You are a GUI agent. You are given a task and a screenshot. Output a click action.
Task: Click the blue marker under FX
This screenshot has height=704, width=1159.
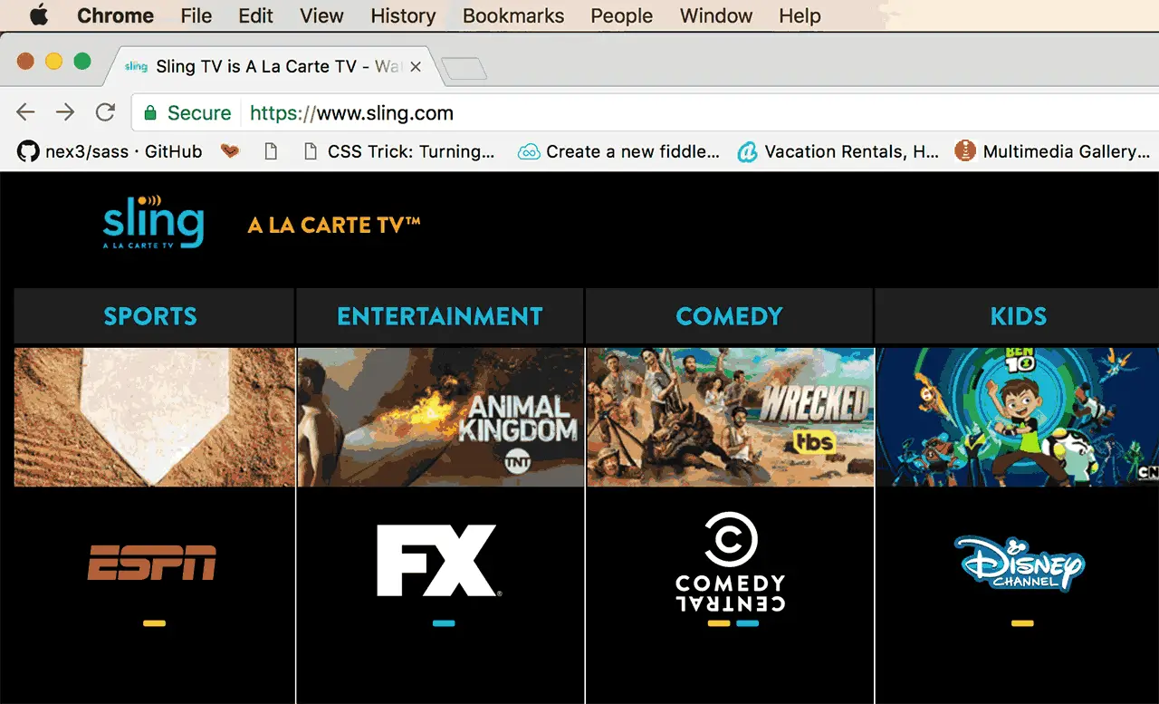pos(444,623)
